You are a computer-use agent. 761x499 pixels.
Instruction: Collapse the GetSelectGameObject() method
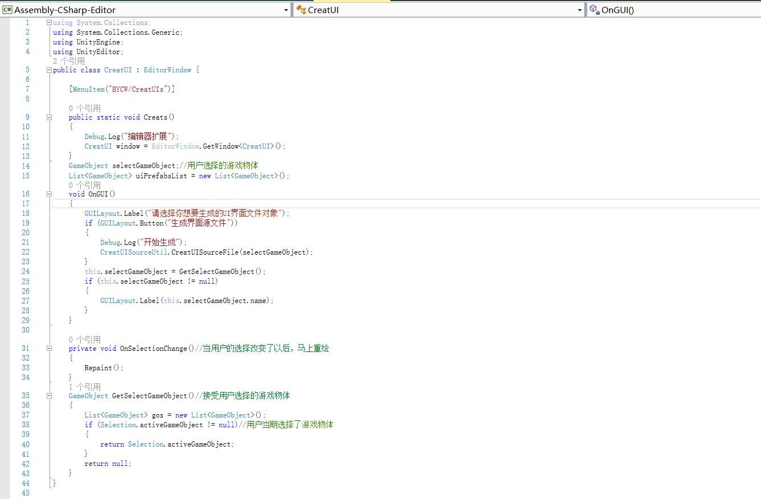tap(49, 396)
